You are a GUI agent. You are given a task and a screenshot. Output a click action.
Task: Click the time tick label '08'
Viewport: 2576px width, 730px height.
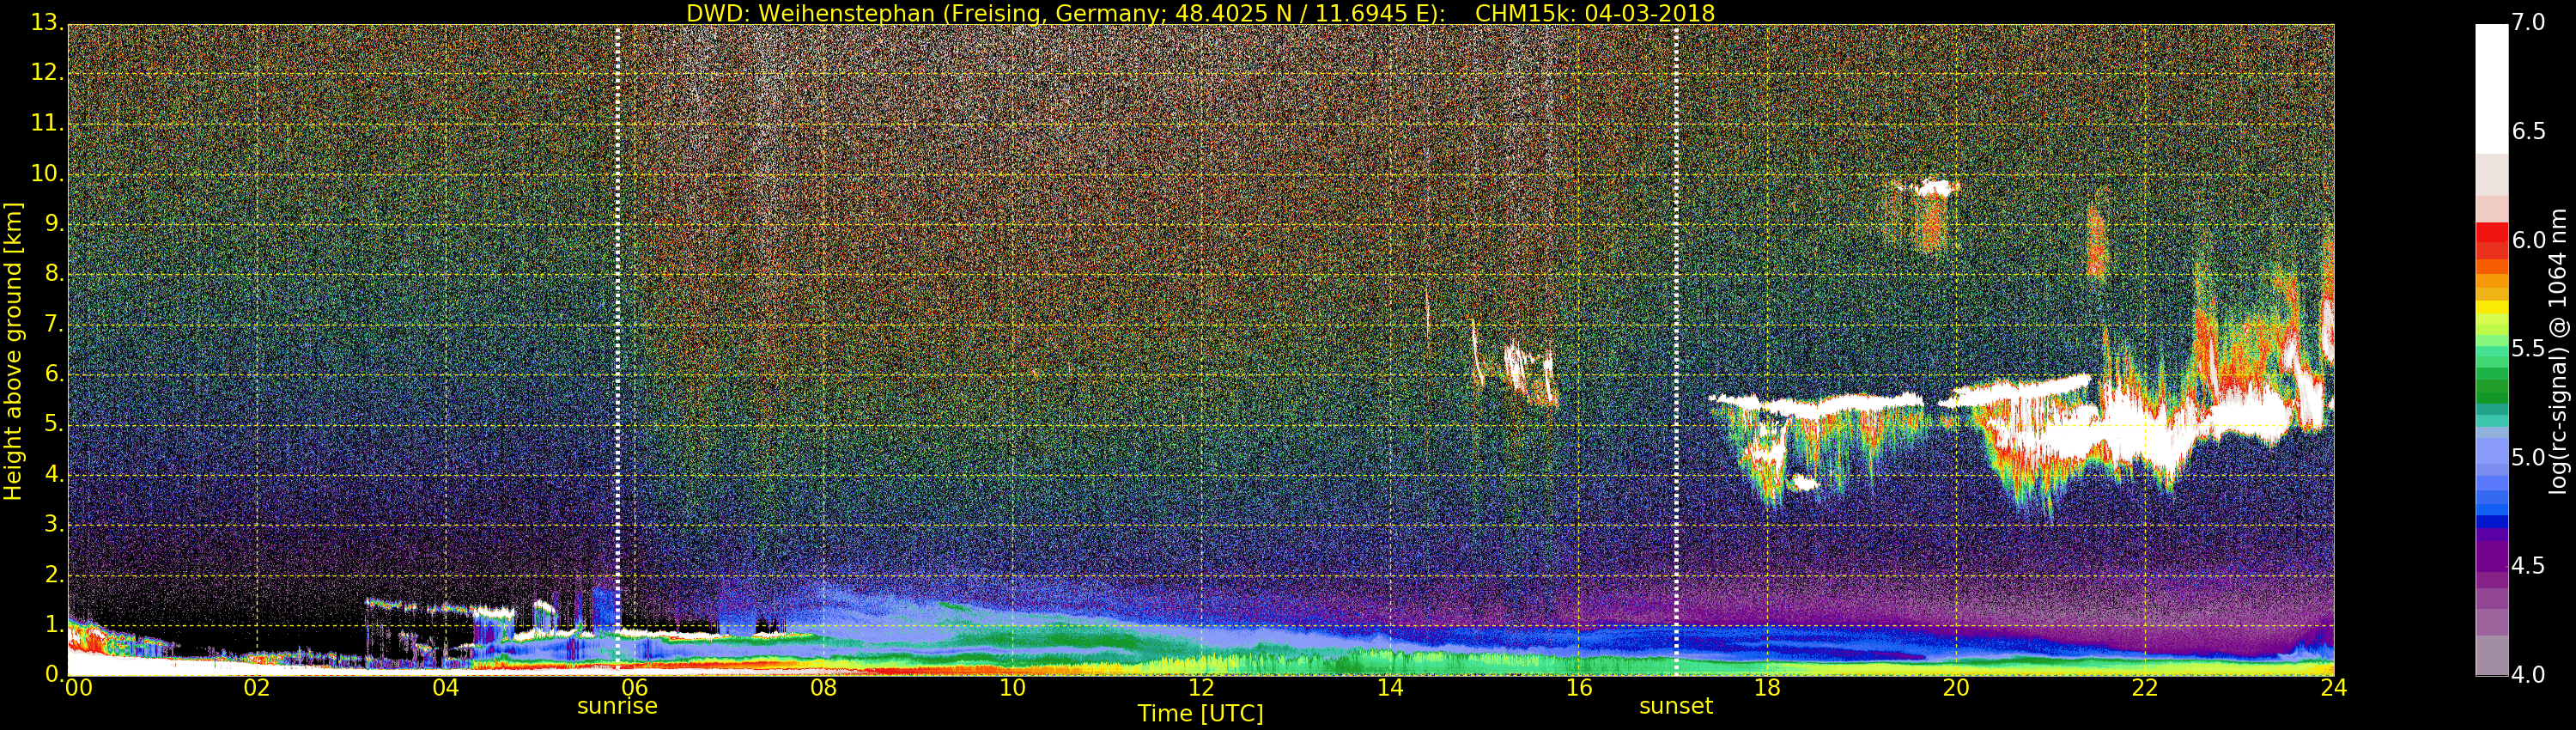pos(823,688)
